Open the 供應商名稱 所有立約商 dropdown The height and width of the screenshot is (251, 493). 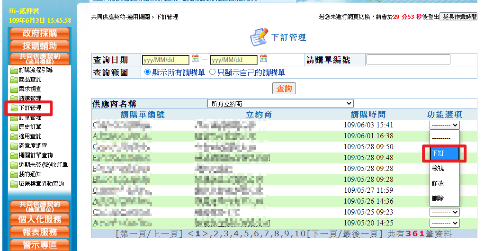click(x=280, y=104)
